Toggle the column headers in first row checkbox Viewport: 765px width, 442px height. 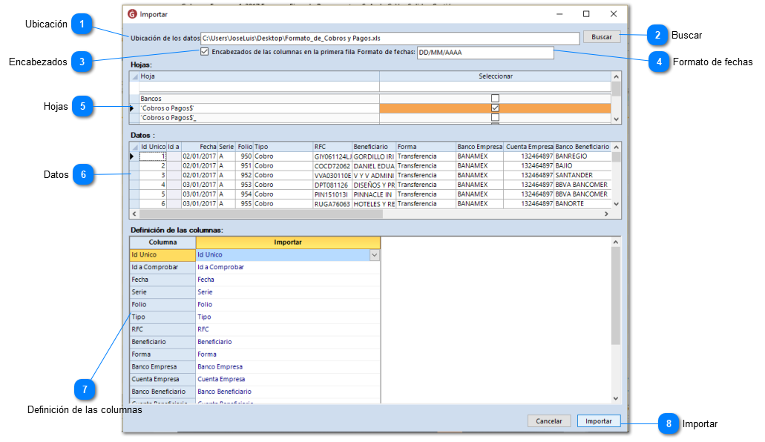point(205,52)
